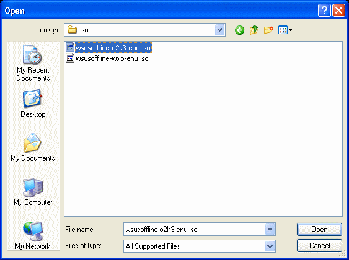Go back using the green arrow icon

click(239, 30)
